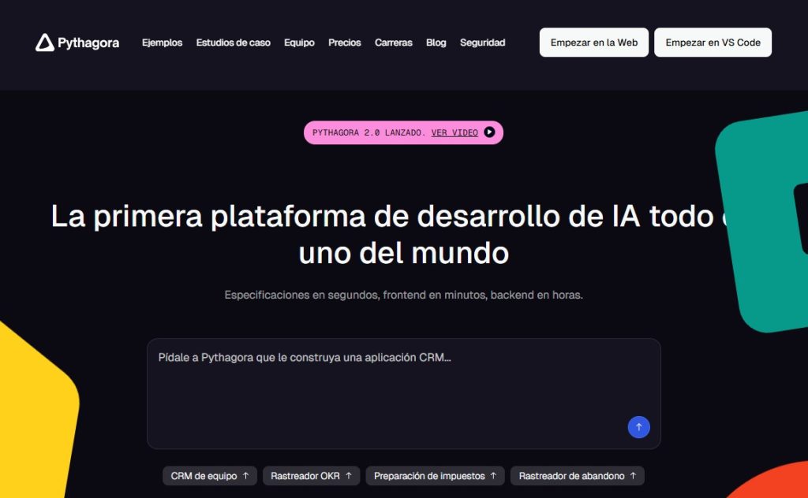808x498 pixels.
Task: Click the arrow icon on Rastreador OKR chip
Action: (349, 476)
